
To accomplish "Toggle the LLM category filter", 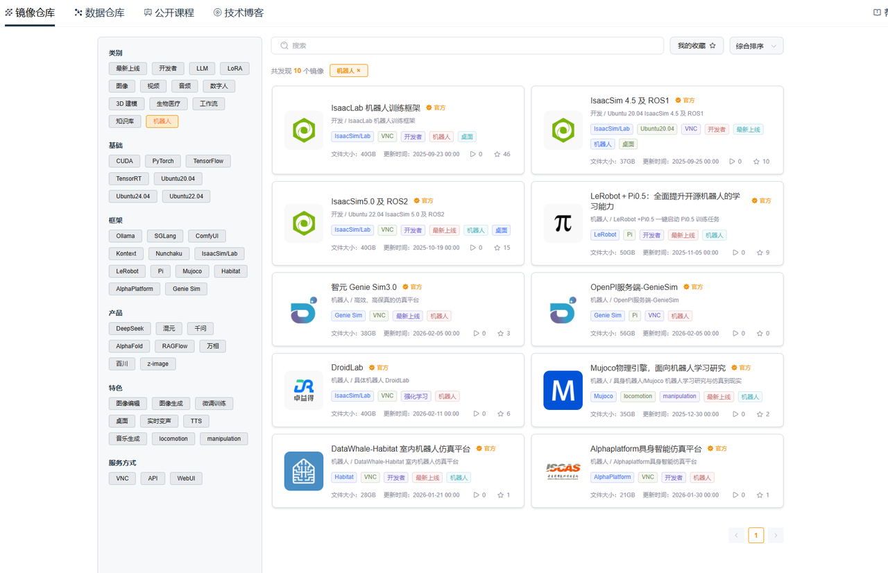I will [x=202, y=69].
